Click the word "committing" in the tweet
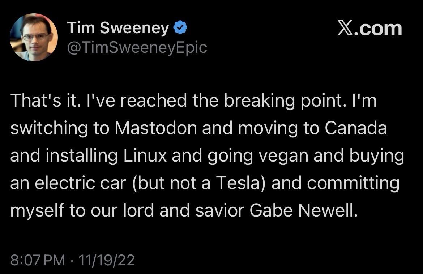The height and width of the screenshot is (274, 423). coord(353,184)
